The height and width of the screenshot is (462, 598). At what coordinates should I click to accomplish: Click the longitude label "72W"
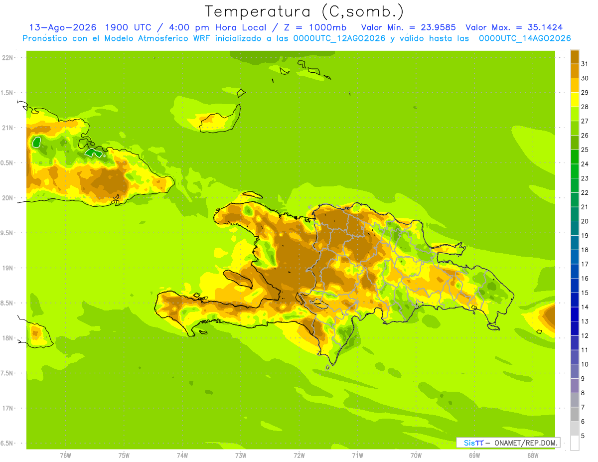coord(299,455)
